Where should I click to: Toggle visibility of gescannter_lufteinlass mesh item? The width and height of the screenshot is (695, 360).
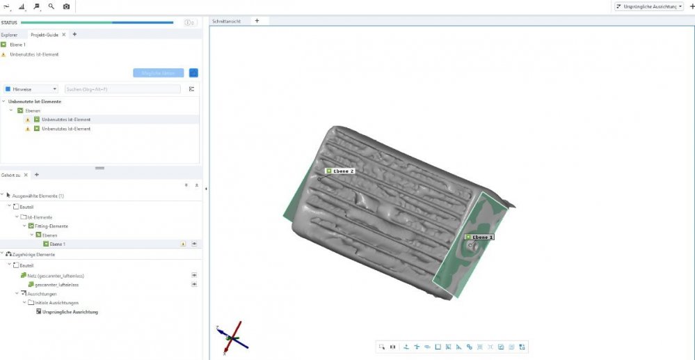pyautogui.click(x=194, y=285)
